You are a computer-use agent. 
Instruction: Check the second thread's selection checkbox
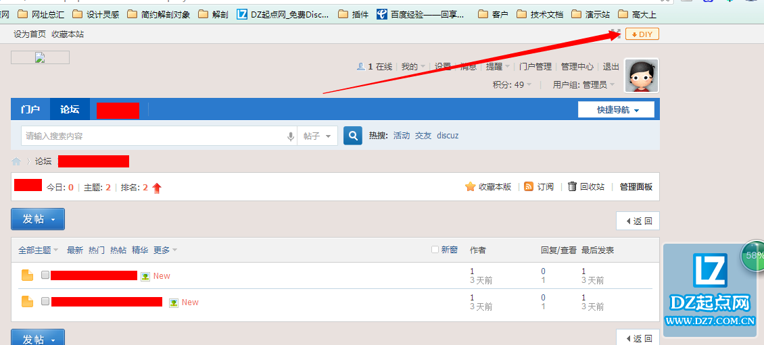(x=45, y=302)
